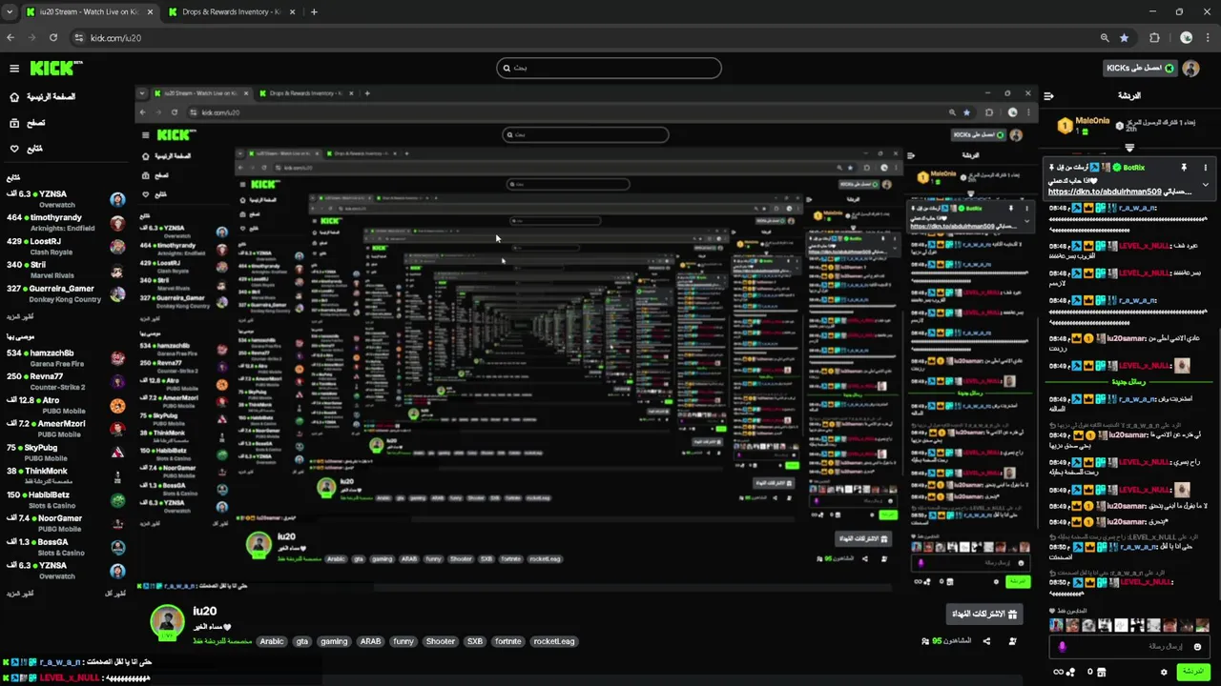Click the search box on Kick
Image resolution: width=1221 pixels, height=686 pixels.
pyautogui.click(x=609, y=68)
